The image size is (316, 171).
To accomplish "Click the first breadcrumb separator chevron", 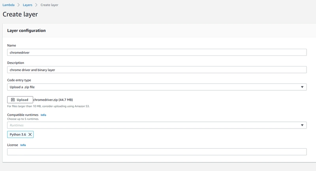I will pos(18,5).
